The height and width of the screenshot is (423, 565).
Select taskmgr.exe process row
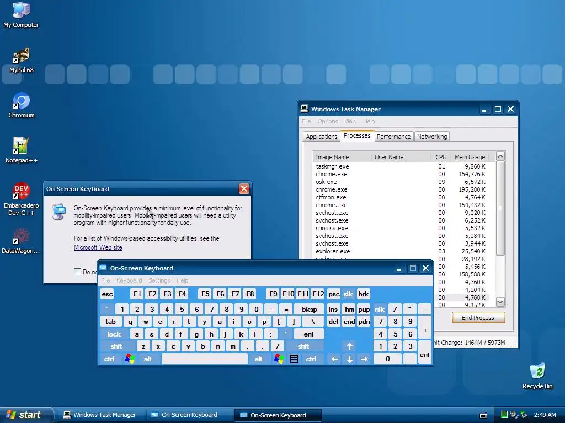point(401,166)
